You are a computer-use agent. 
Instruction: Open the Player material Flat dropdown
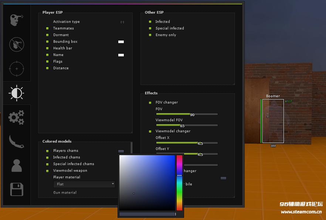[x=85, y=184]
